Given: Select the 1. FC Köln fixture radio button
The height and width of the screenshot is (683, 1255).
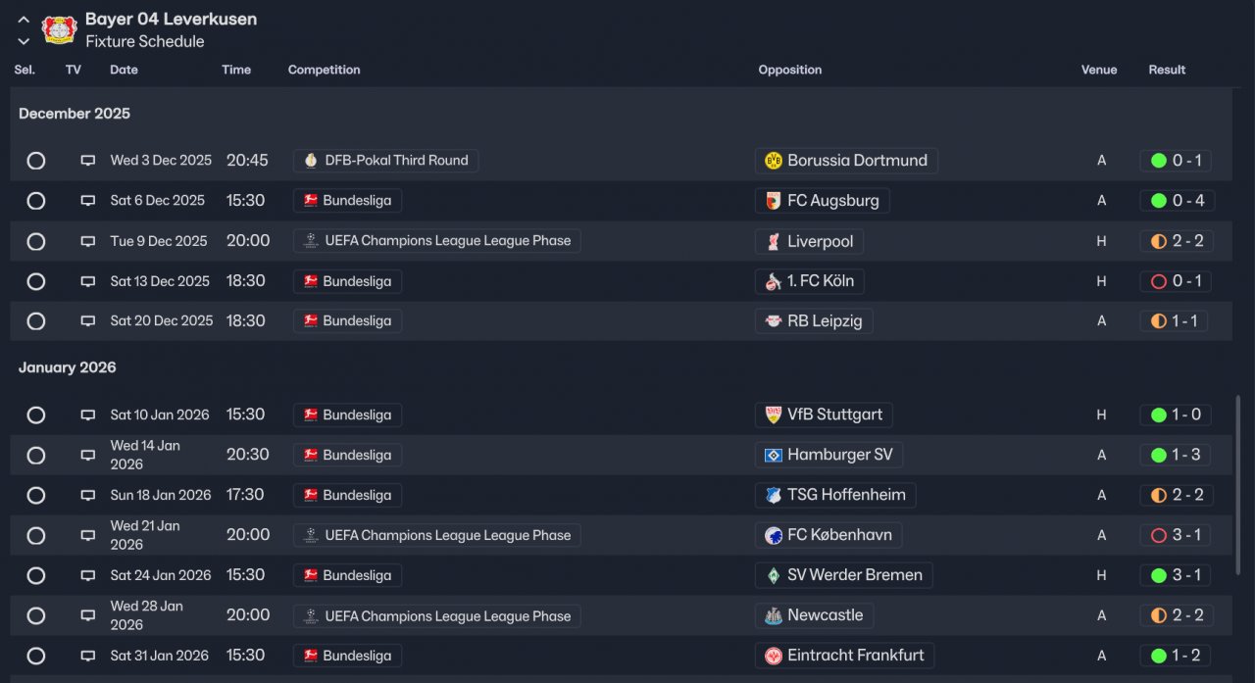Looking at the screenshot, I should point(36,281).
